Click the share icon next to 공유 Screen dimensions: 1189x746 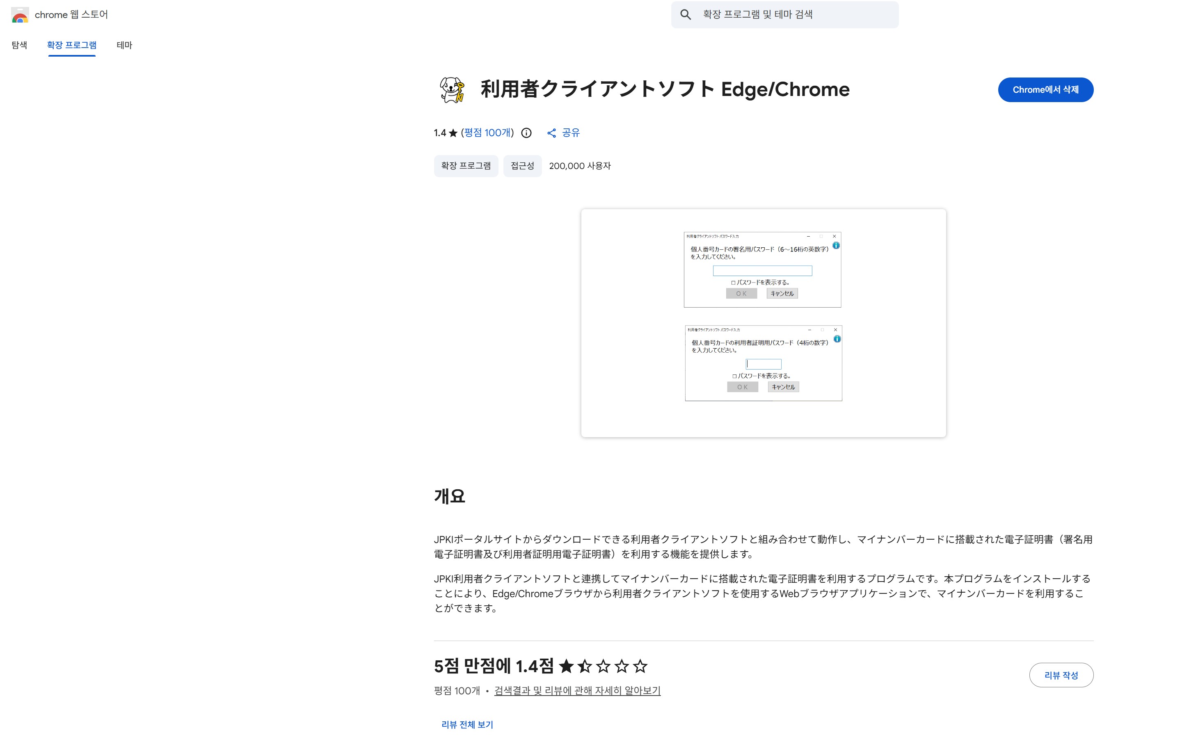[551, 133]
